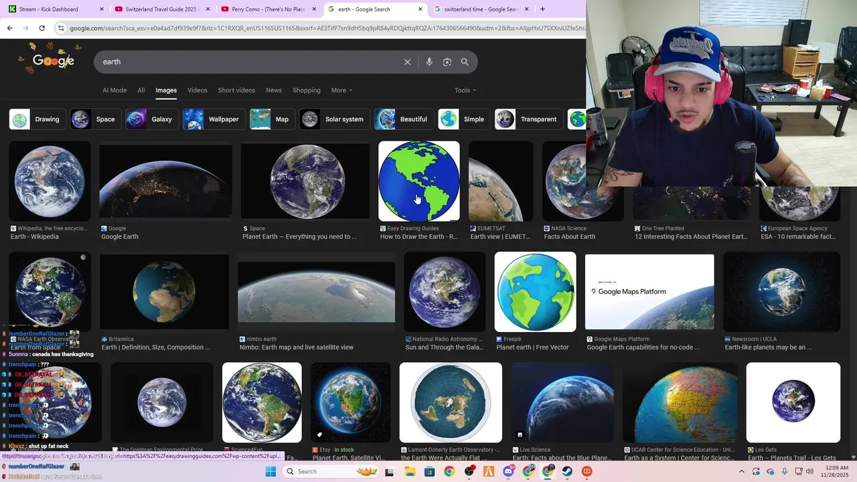Open the 'Planet Earth — Everything you need to' link
857x482 pixels.
tap(299, 236)
